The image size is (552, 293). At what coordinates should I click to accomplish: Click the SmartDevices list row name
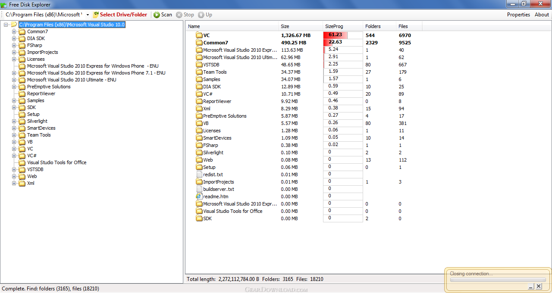(x=217, y=138)
